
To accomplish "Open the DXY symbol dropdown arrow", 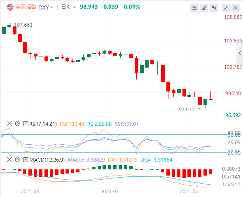I will [52, 7].
